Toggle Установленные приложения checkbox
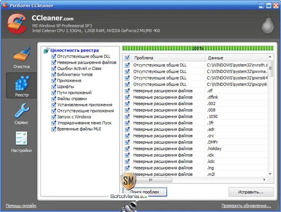 54,105
